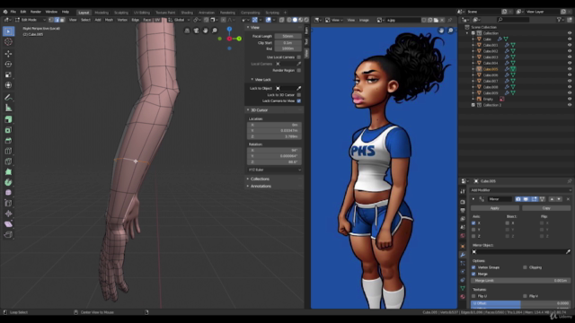
Task: Click the viewport zoom magnifier gizmo
Action: (x=215, y=31)
